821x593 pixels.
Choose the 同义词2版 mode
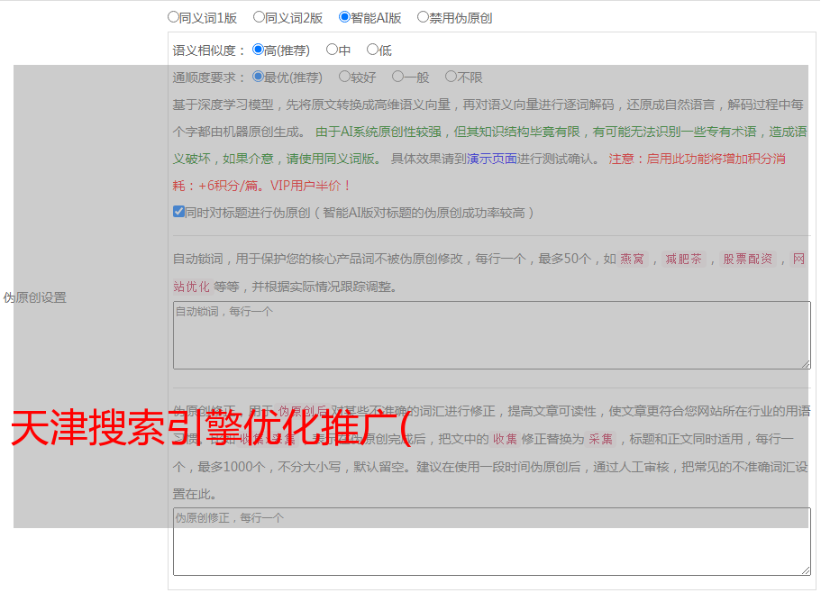pyautogui.click(x=260, y=17)
